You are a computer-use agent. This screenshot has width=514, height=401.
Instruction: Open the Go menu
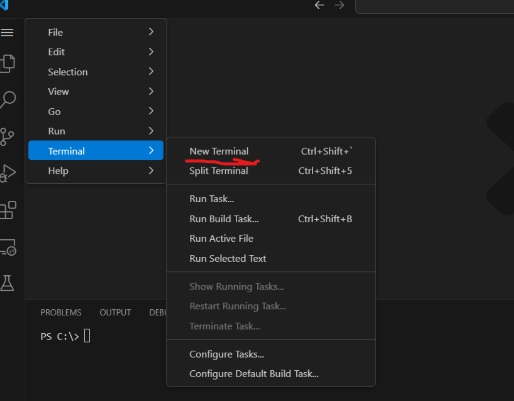[x=95, y=112]
